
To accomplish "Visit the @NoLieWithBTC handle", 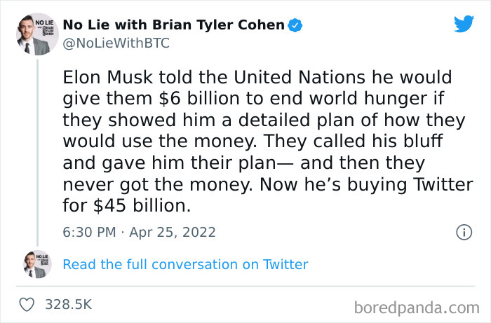I will coord(116,43).
